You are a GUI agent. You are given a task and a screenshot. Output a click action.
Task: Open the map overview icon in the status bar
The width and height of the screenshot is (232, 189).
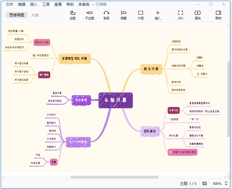[204, 184]
